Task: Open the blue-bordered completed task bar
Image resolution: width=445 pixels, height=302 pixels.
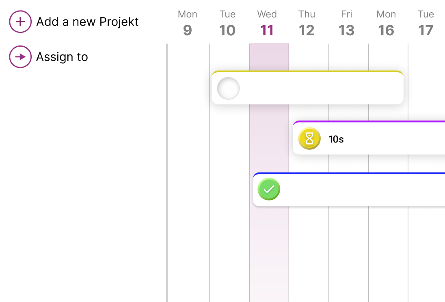Action: point(357,190)
